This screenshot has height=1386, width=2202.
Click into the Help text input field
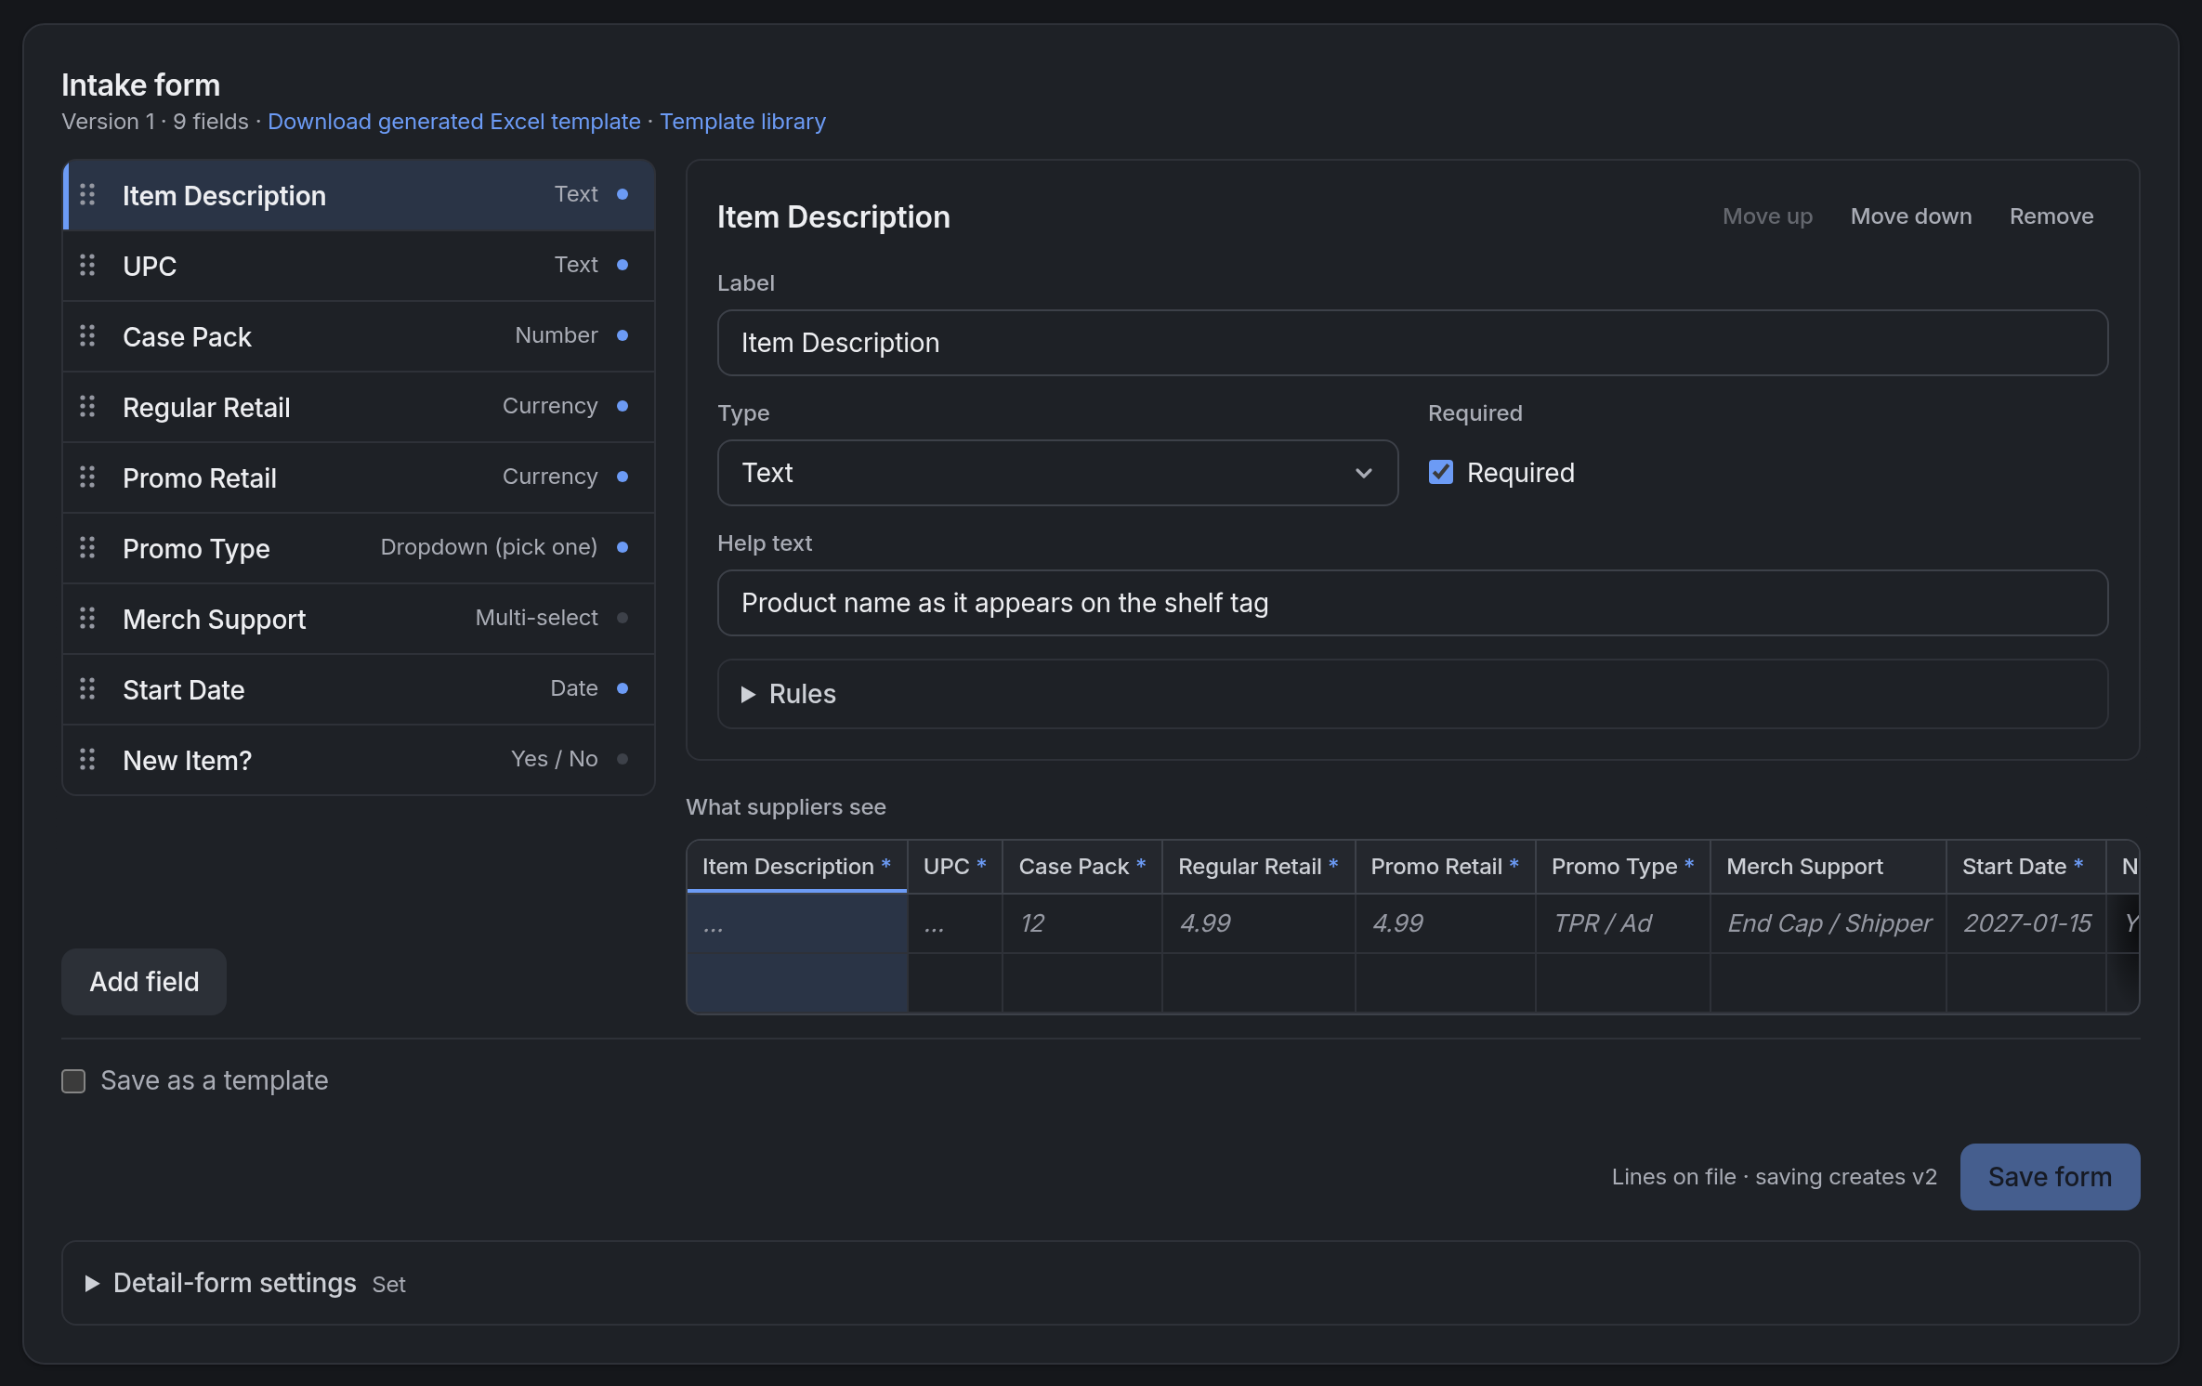(1412, 603)
